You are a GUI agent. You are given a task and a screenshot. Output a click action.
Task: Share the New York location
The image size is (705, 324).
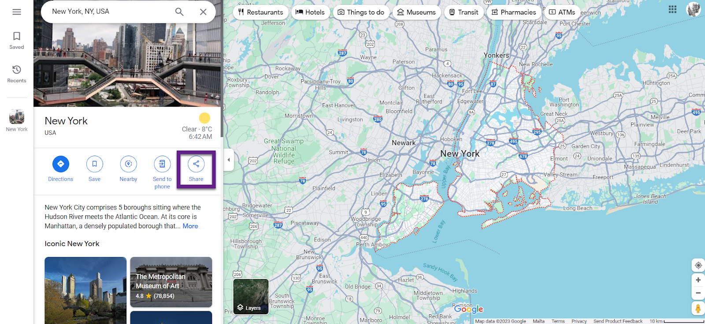click(x=196, y=169)
